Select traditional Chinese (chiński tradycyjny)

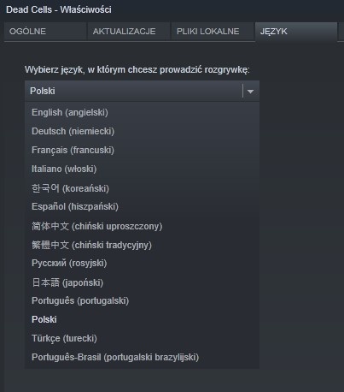142,245
